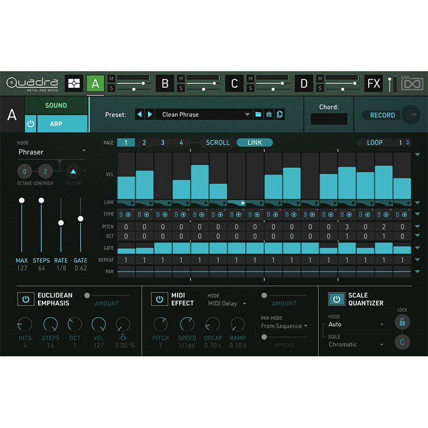428x428 pixels.
Task: Select the previous preset arrow
Action: point(140,114)
